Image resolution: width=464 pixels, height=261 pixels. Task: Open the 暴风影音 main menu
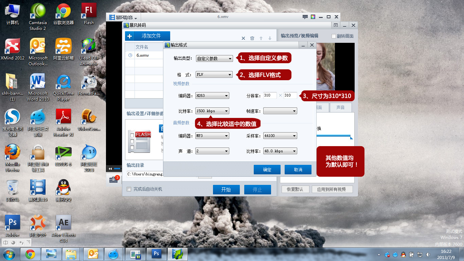124,17
